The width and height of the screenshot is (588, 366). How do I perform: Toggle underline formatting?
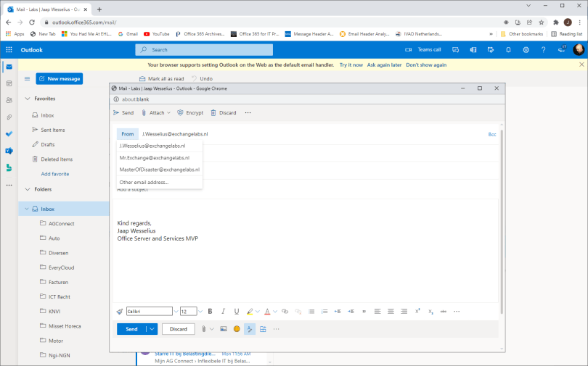click(236, 311)
